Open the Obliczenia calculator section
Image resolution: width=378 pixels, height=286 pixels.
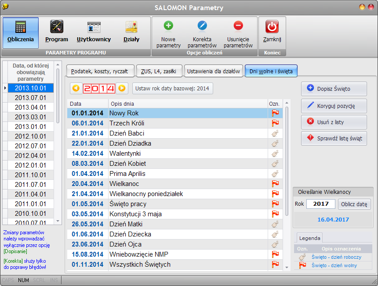tap(21, 33)
